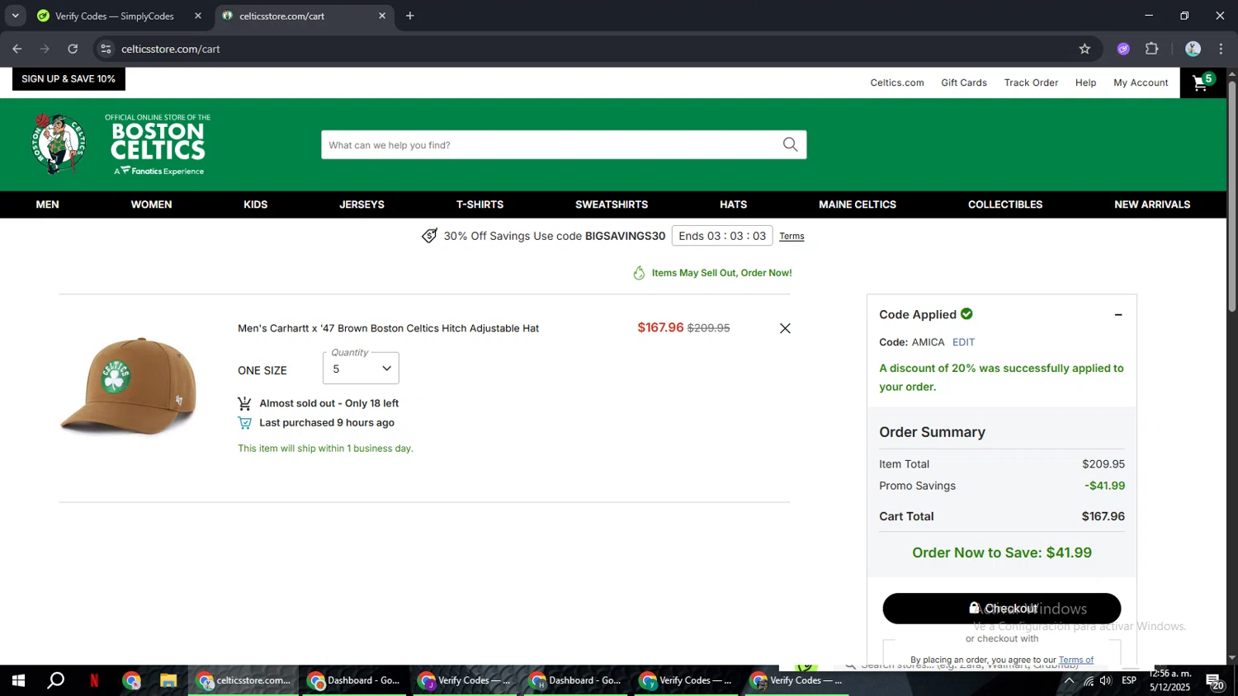This screenshot has height=696, width=1238.
Task: Click the Checkout button
Action: coord(1002,609)
